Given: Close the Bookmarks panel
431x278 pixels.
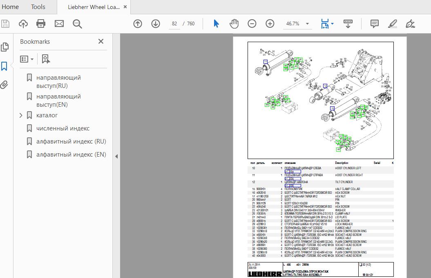Looking at the screenshot, I should coord(101,41).
